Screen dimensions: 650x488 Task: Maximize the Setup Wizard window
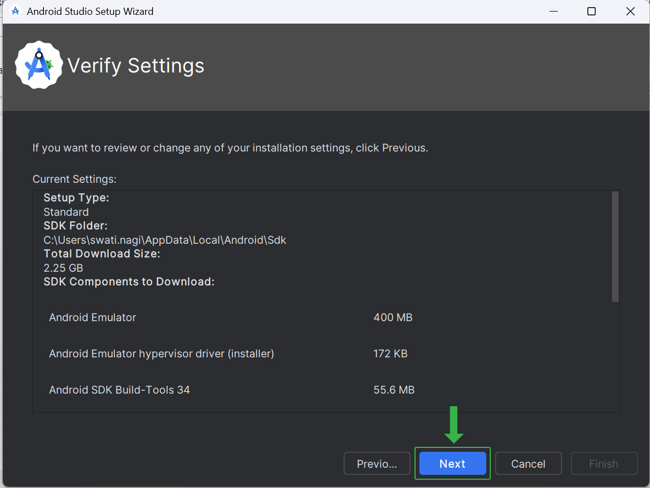(x=592, y=11)
